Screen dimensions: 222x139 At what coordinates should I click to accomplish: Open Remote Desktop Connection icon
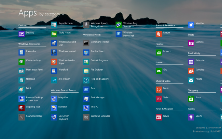[x=22, y=99]
